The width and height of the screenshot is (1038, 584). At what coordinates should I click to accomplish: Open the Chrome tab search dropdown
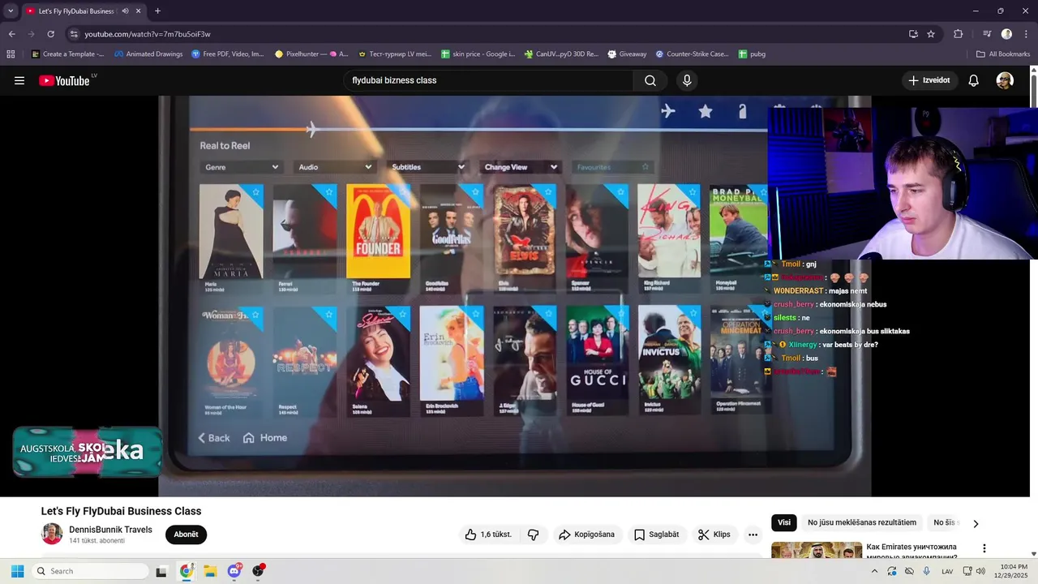(11, 11)
